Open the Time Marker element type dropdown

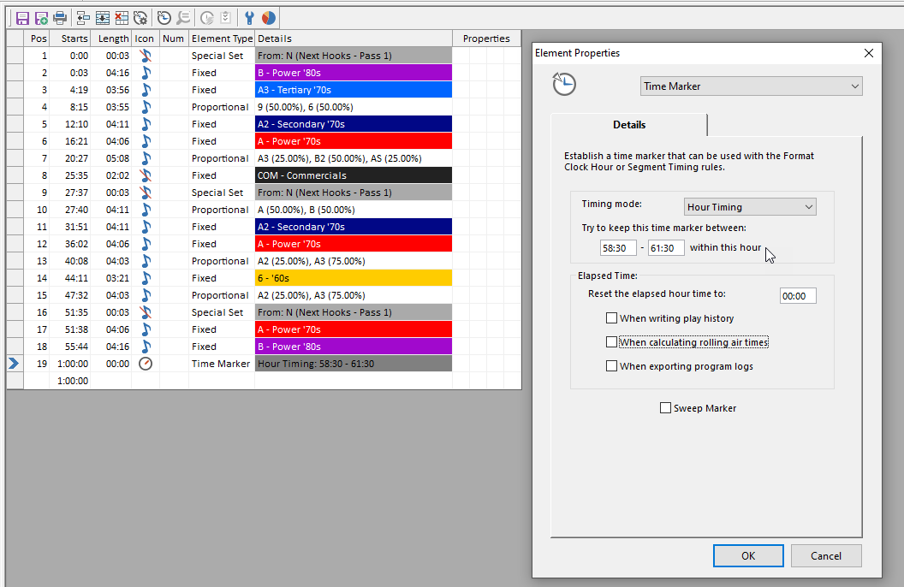tap(752, 86)
